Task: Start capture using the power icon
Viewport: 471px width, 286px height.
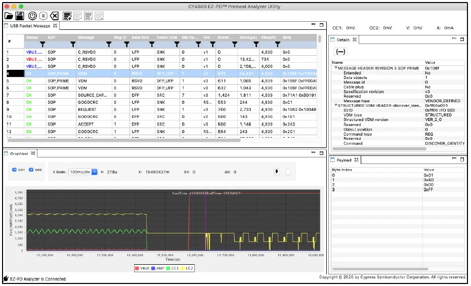Action: click(32, 16)
